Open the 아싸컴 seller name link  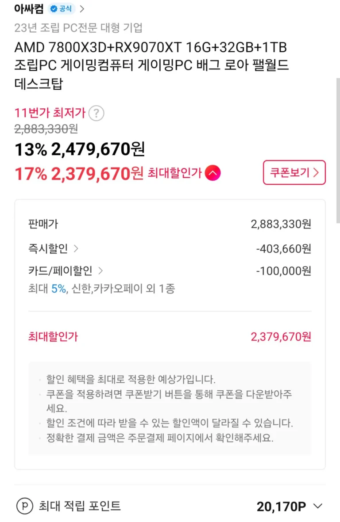tap(29, 8)
